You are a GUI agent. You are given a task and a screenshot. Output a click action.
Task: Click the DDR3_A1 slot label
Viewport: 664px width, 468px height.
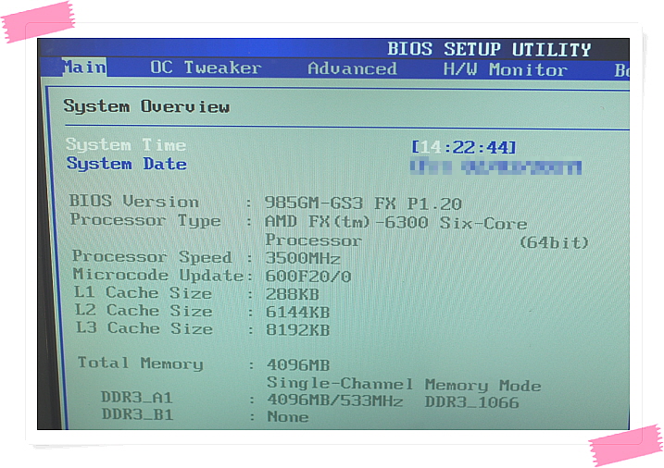136,398
